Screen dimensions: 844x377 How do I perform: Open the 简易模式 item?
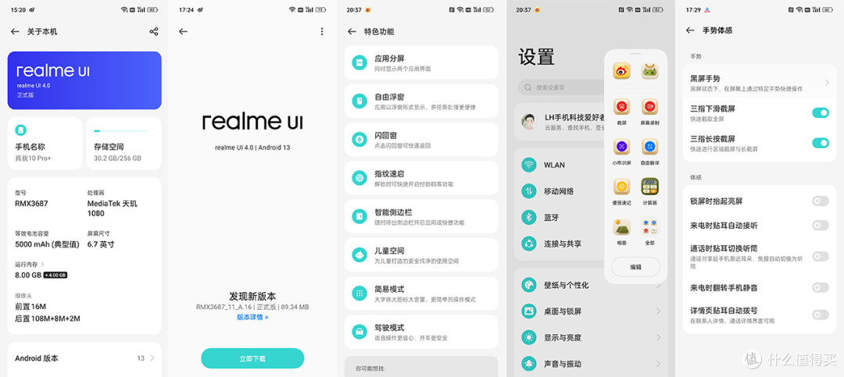(421, 293)
